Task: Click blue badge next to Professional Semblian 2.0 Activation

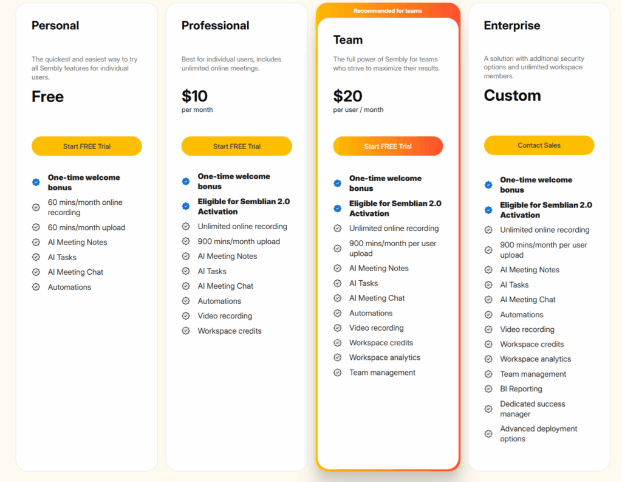Action: [186, 206]
